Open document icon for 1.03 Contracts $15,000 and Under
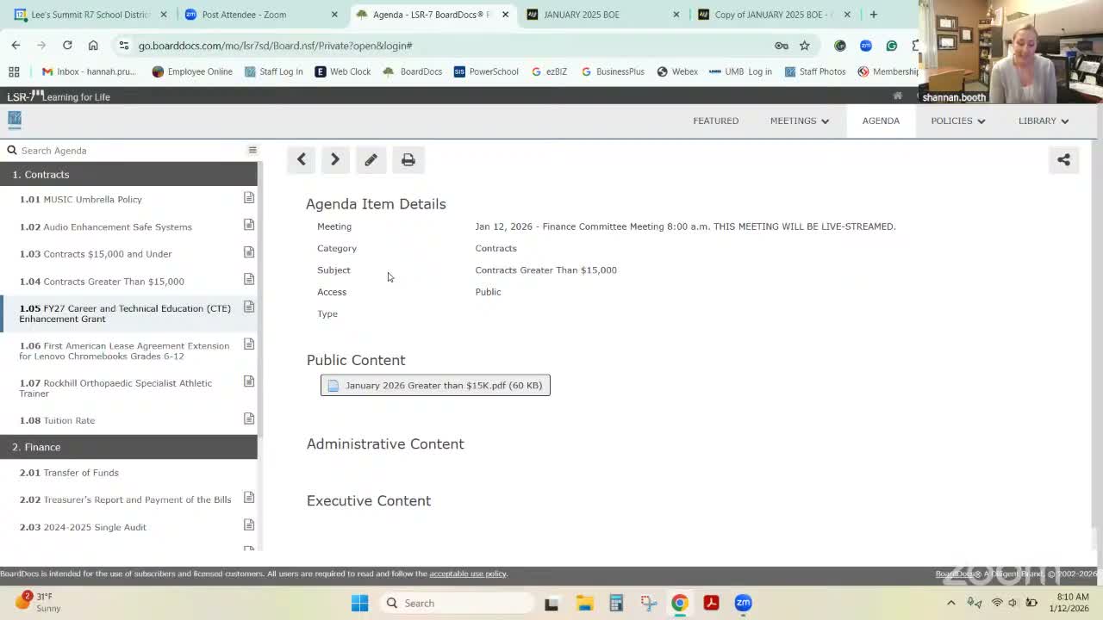This screenshot has width=1103, height=620. (249, 252)
